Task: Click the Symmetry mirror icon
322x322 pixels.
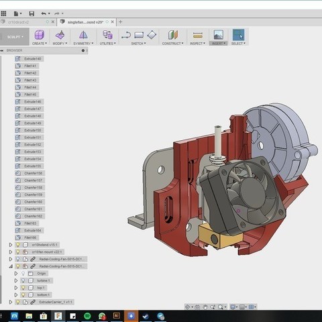Action: click(x=83, y=35)
